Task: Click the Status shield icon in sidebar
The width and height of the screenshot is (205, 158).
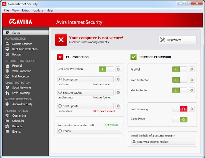Action: (x=7, y=33)
